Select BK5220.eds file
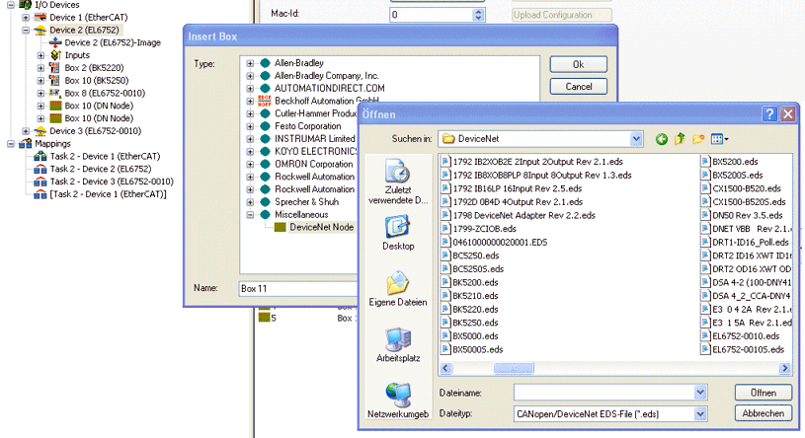Image resolution: width=805 pixels, height=438 pixels. [475, 310]
